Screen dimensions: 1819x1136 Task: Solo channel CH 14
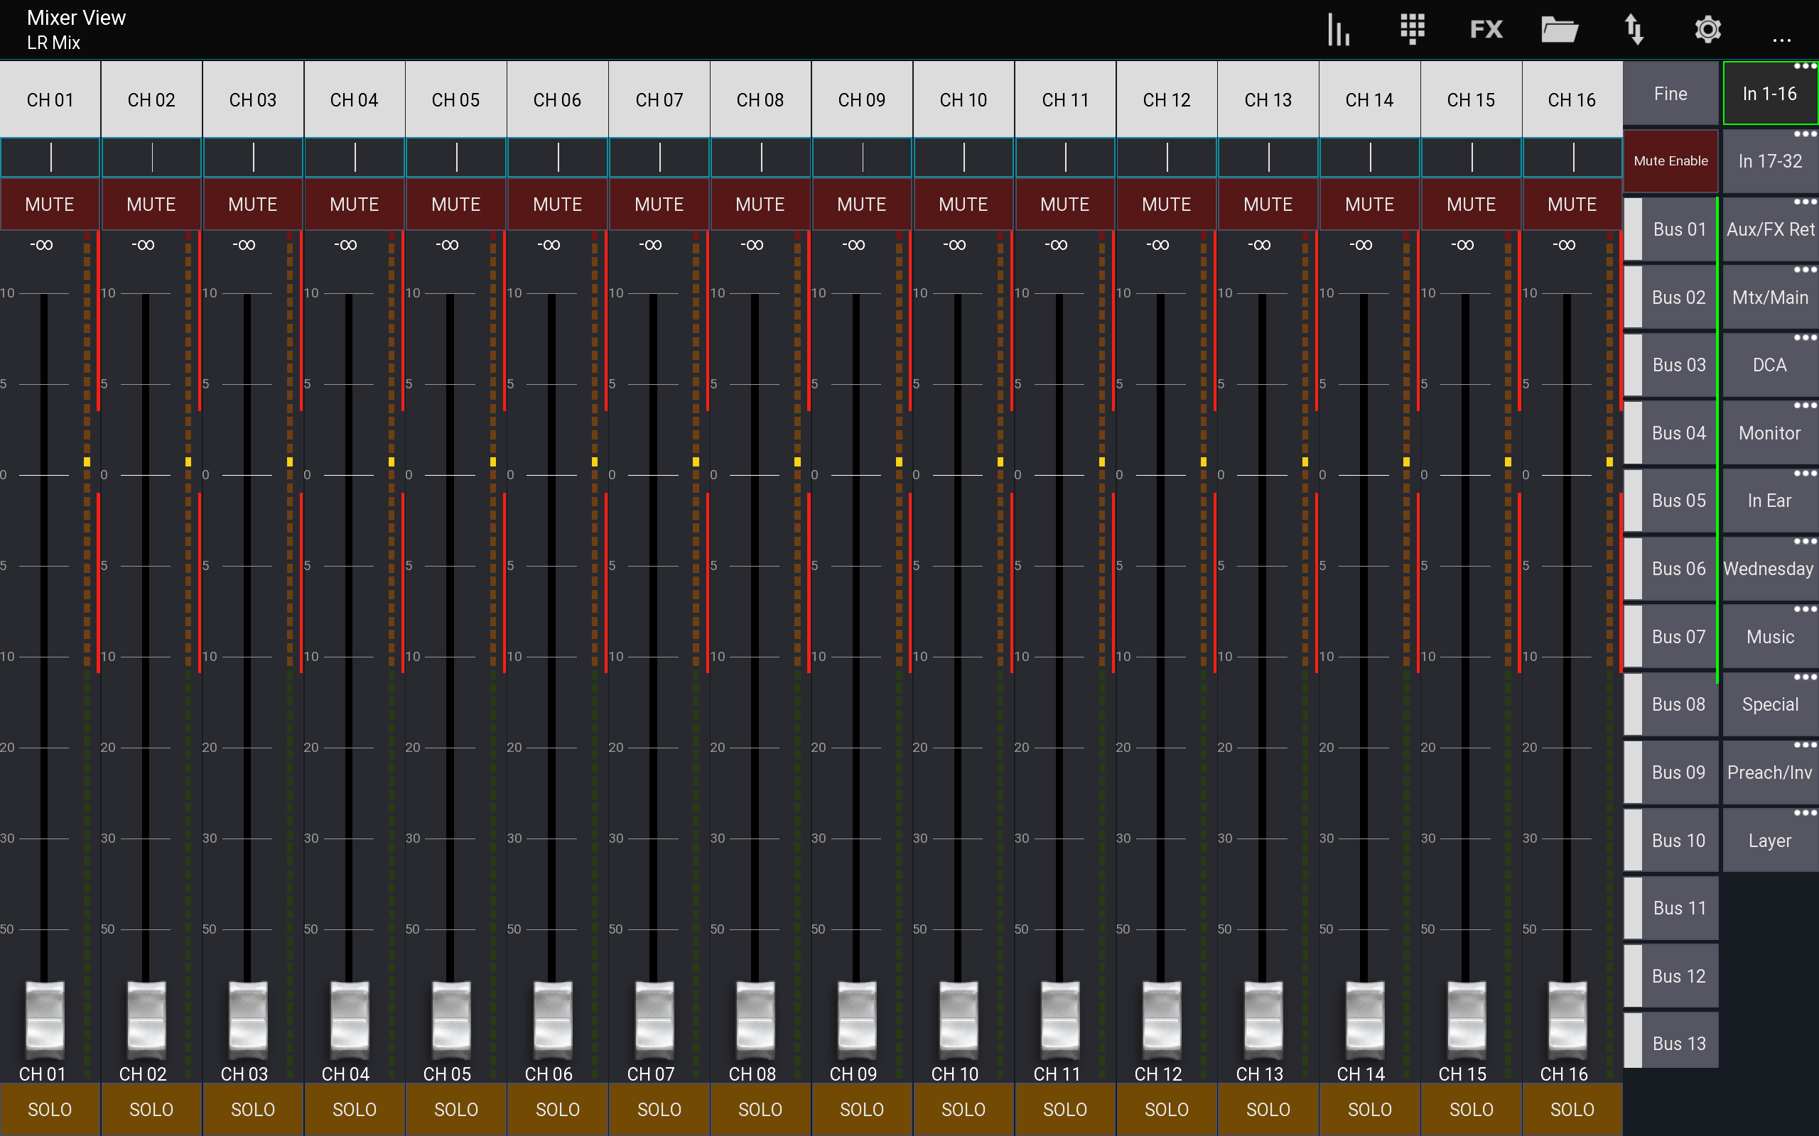point(1369,1110)
